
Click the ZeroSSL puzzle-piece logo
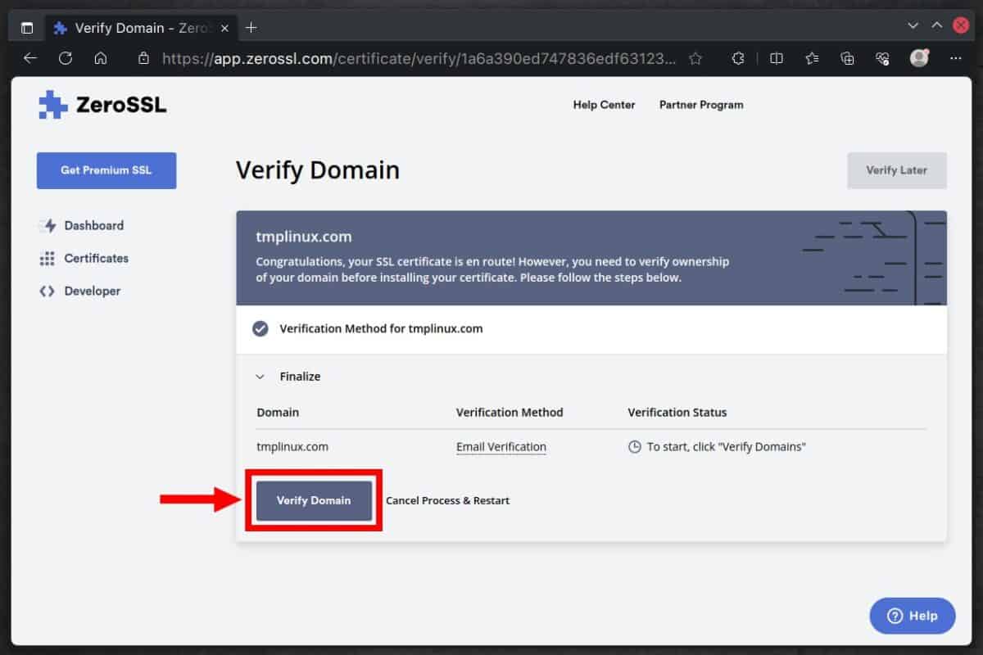[x=52, y=104]
